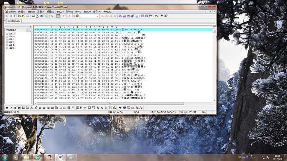Open Windows Media Player on taskbar
287x161 pixels.
[15, 157]
